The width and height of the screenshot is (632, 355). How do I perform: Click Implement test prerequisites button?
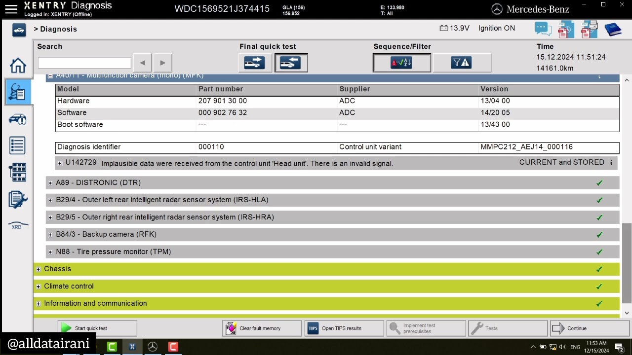pos(426,328)
